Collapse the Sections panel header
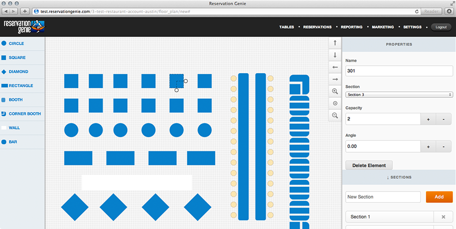 [399, 177]
